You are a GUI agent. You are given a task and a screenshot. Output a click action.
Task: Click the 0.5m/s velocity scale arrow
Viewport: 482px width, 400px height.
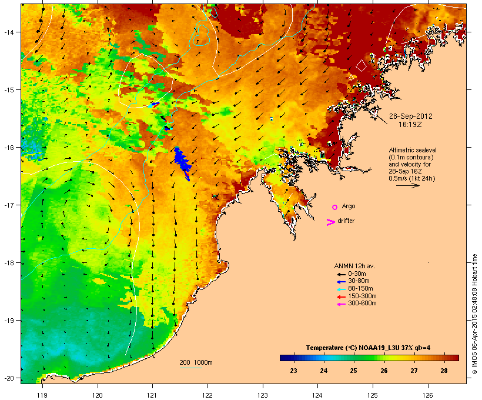point(407,185)
